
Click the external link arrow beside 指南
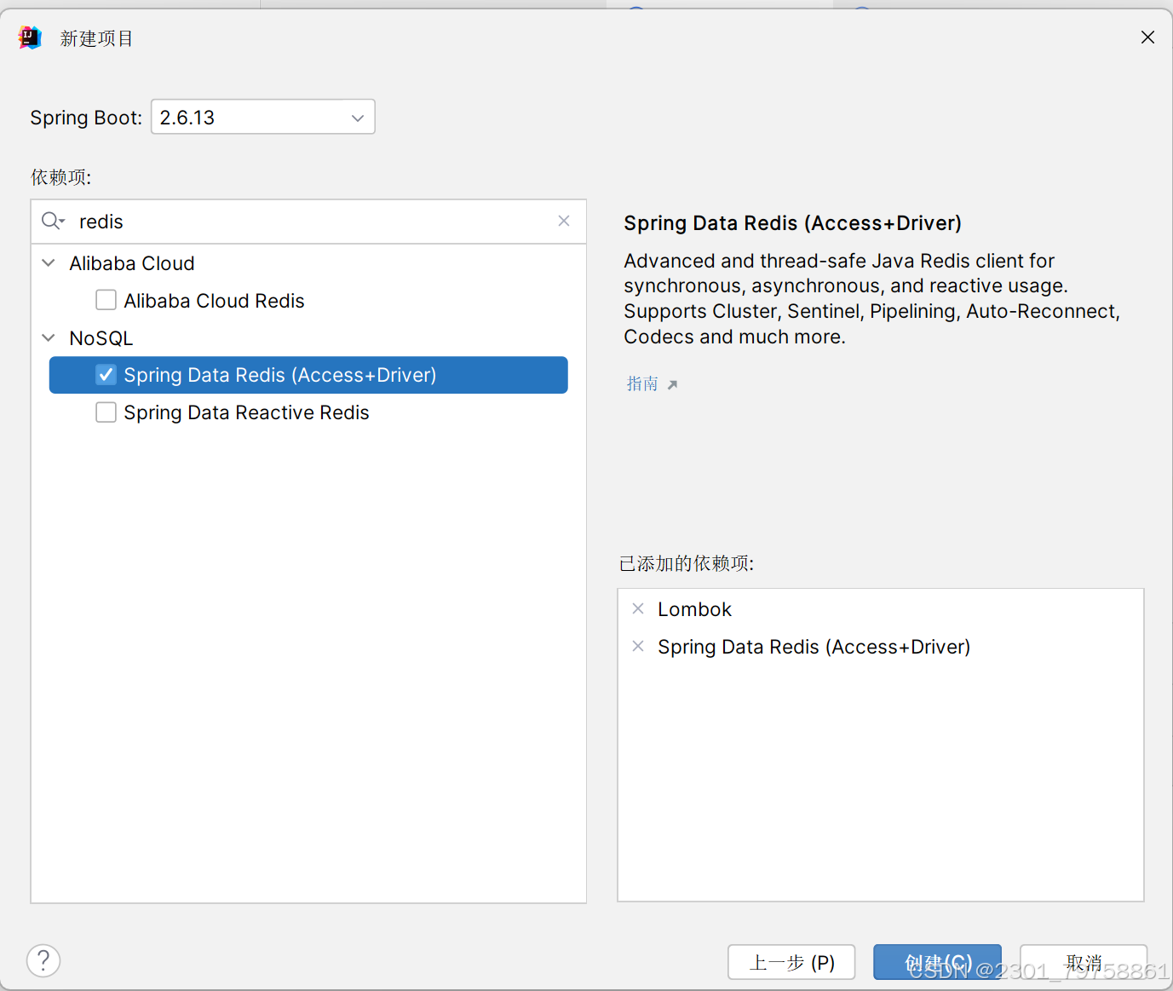(x=673, y=383)
